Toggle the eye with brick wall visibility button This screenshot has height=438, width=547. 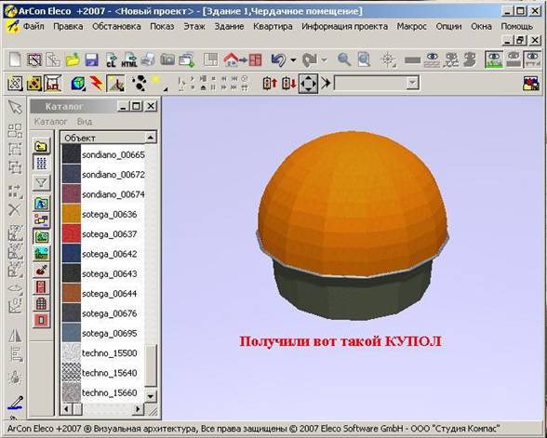(x=432, y=60)
